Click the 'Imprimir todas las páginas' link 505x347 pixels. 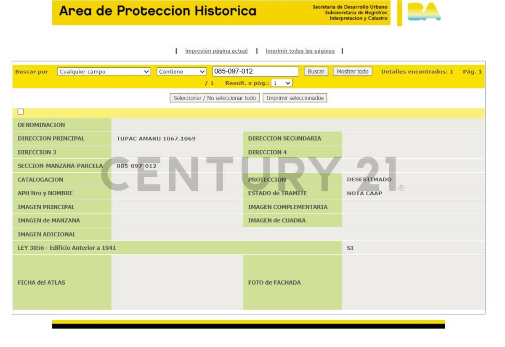300,51
